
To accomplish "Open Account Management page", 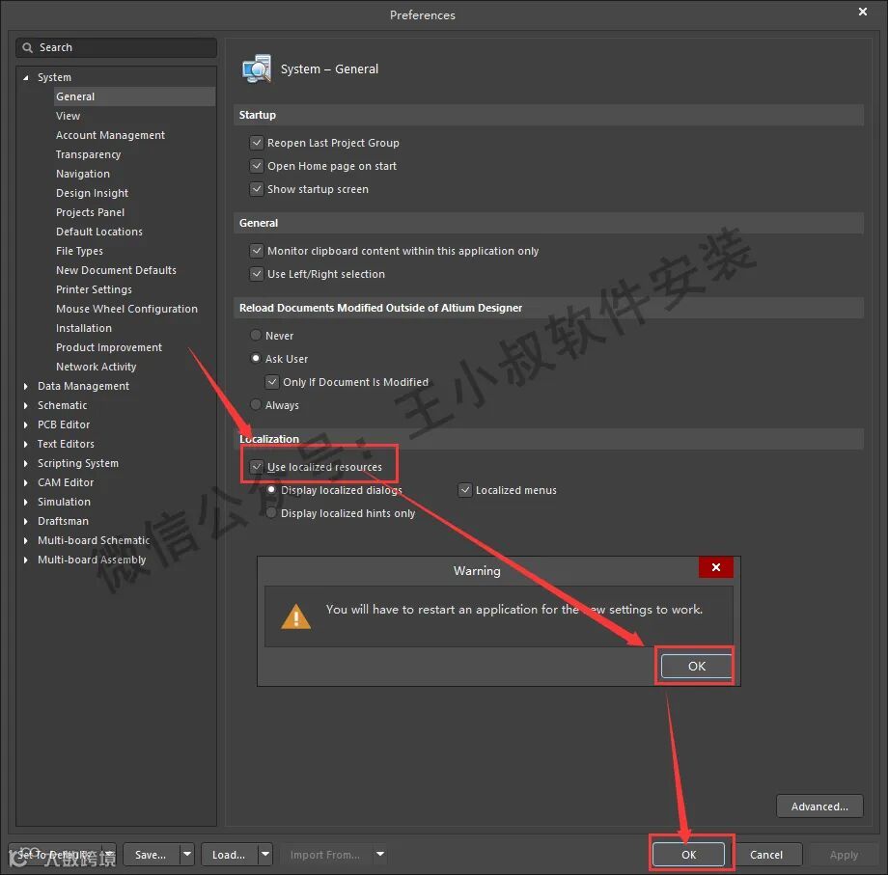I will [x=110, y=135].
